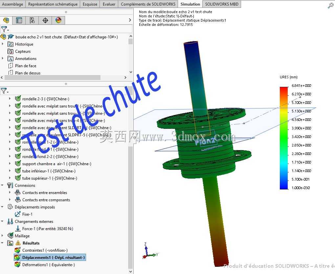The width and height of the screenshot is (335, 274).
Task: Click the Résultats warning triangle icon
Action: [18, 243]
